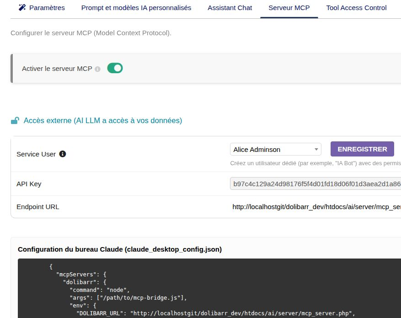The height and width of the screenshot is (318, 401).
Task: Open the Tool Access Control tab
Action: pyautogui.click(x=356, y=8)
